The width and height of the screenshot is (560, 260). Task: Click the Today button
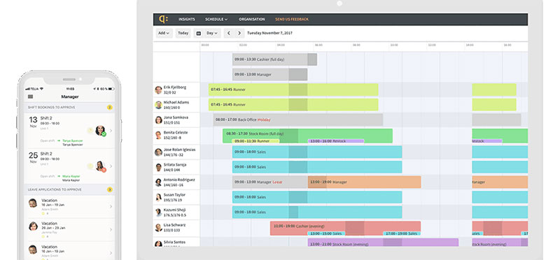click(x=183, y=33)
